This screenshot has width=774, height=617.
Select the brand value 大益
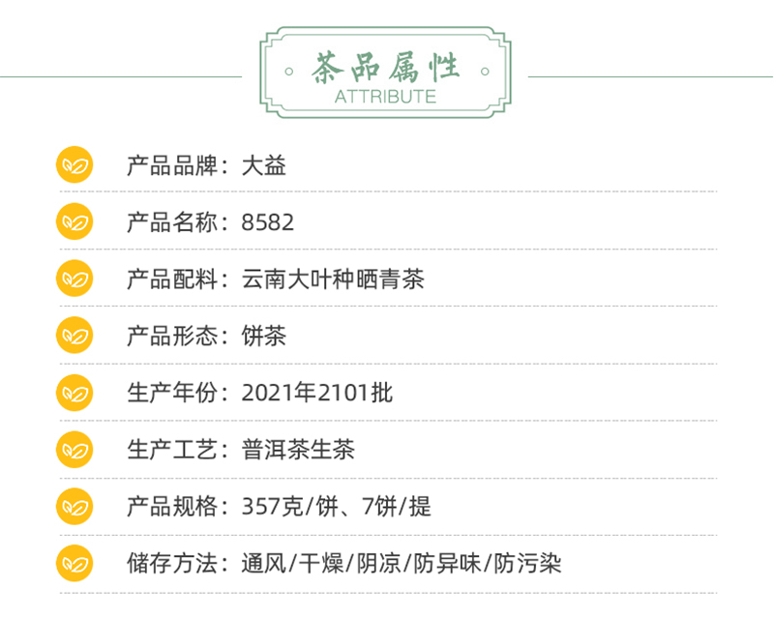point(263,165)
